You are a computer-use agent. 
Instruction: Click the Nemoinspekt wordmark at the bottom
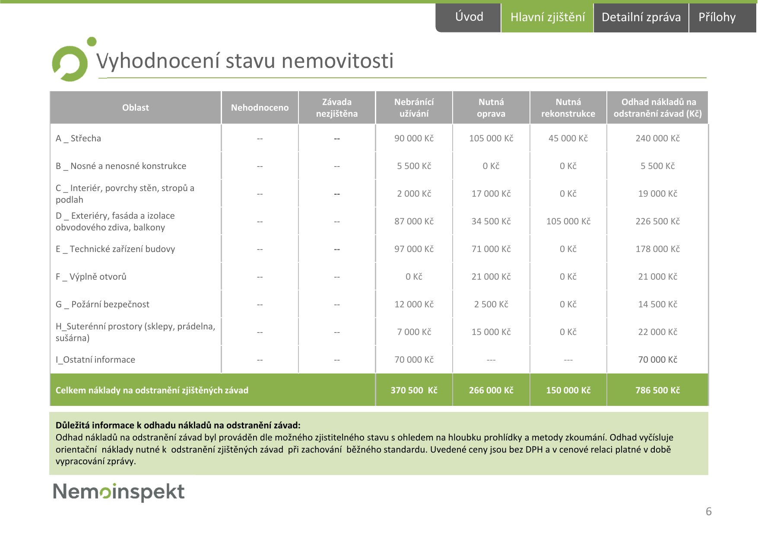pyautogui.click(x=119, y=492)
